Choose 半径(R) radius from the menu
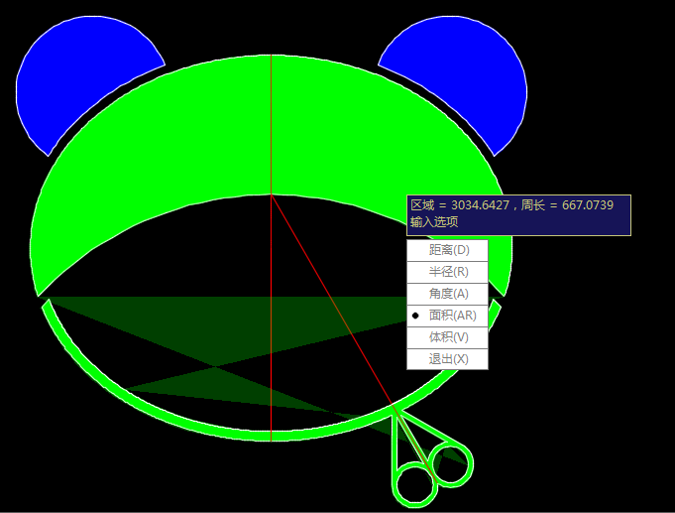The width and height of the screenshot is (675, 513). (448, 272)
